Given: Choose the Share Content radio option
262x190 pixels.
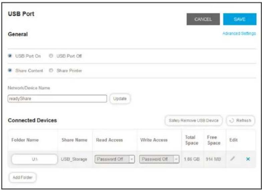Looking at the screenshot, I should [10, 71].
